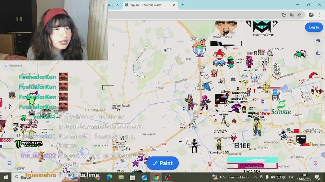Image resolution: width=325 pixels, height=182 pixels.
Task: Click the install app icon in address bar
Action: click(284, 15)
